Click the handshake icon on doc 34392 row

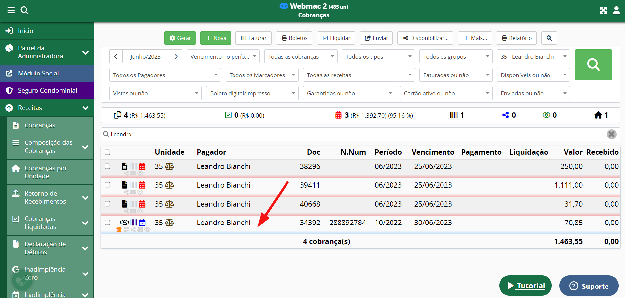coord(124,222)
